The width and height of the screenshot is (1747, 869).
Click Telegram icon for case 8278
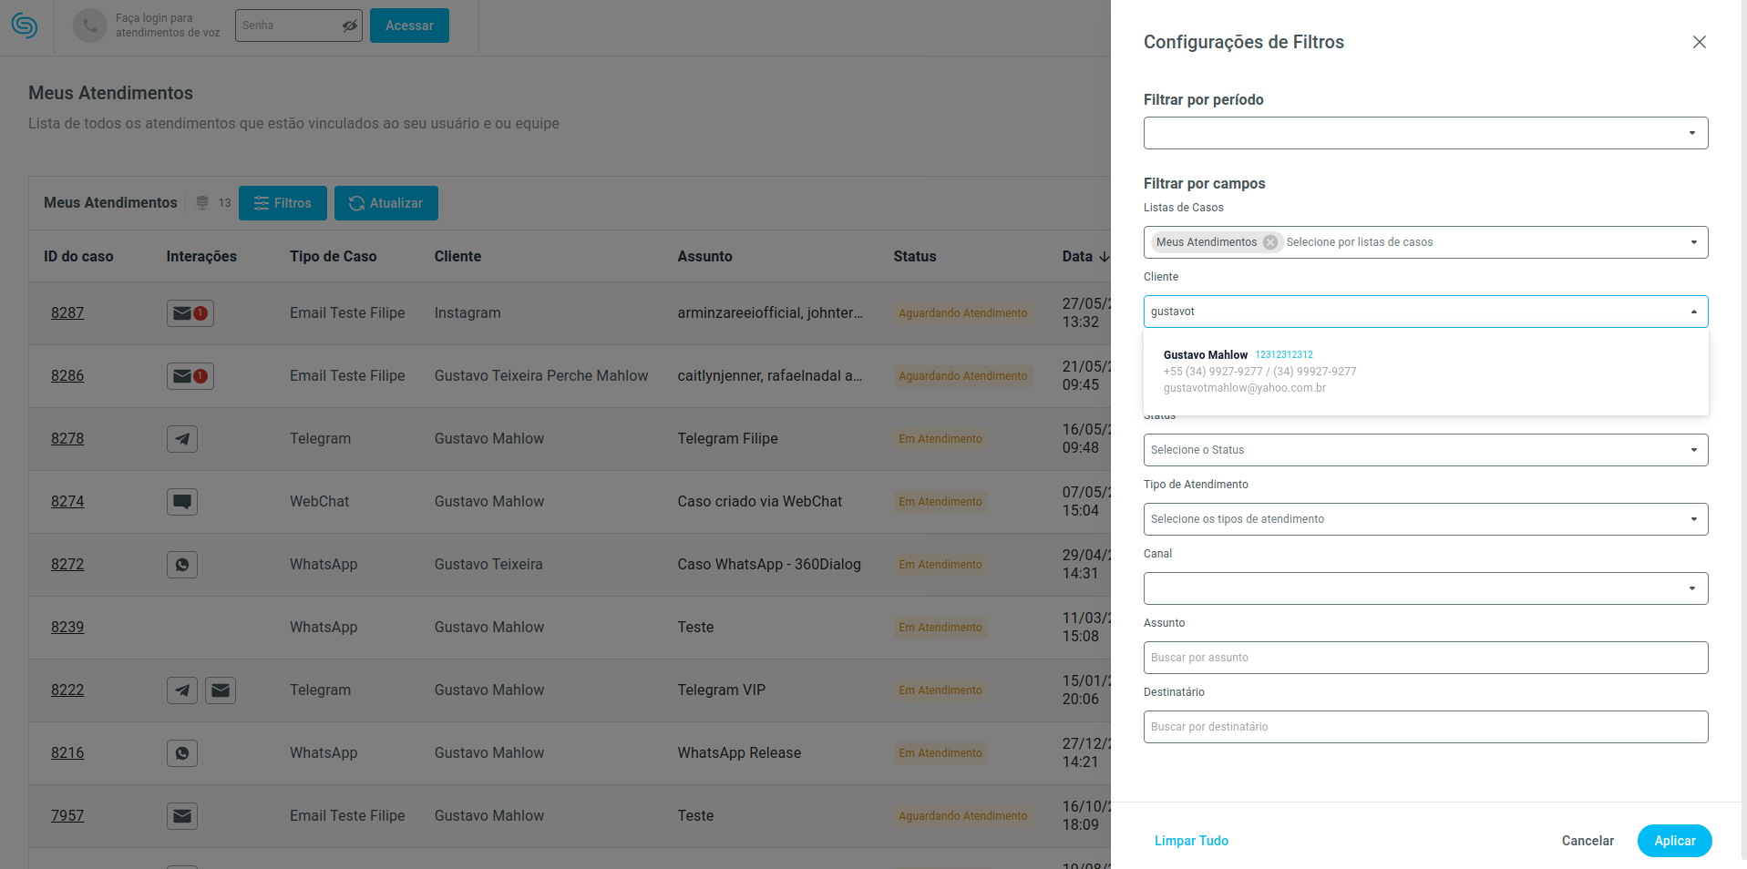[x=182, y=439]
